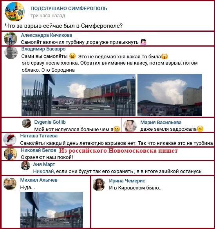Open the 'три часа назад' post timestamp

point(48,16)
